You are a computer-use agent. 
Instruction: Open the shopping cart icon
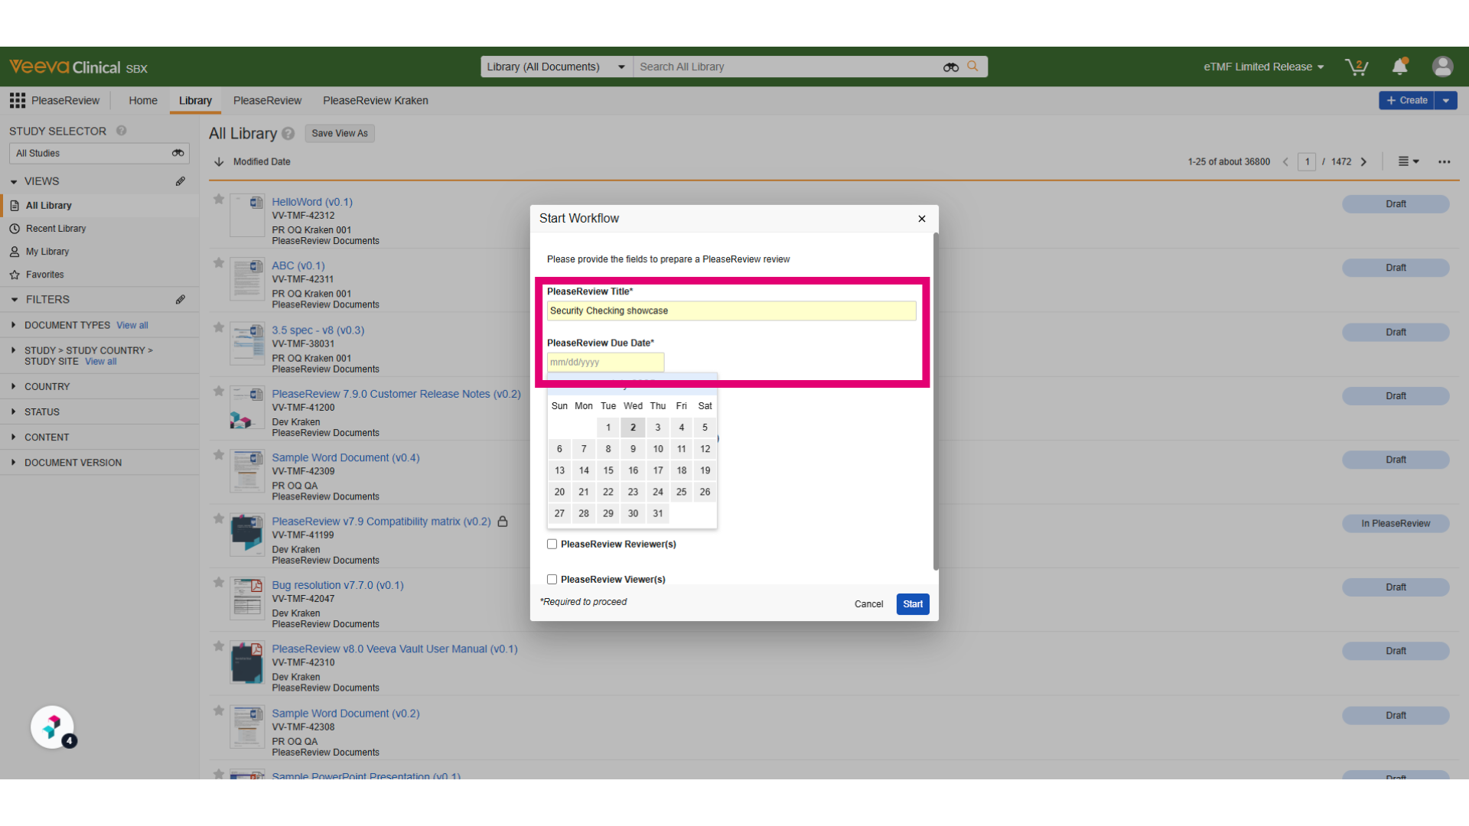1357,67
